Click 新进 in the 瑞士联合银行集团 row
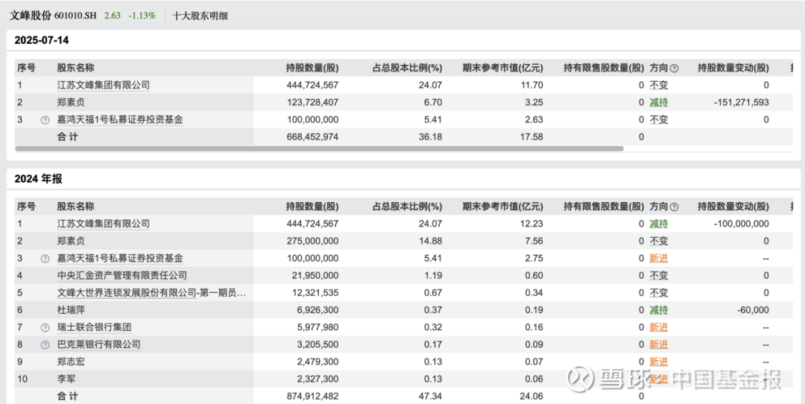 (x=659, y=327)
